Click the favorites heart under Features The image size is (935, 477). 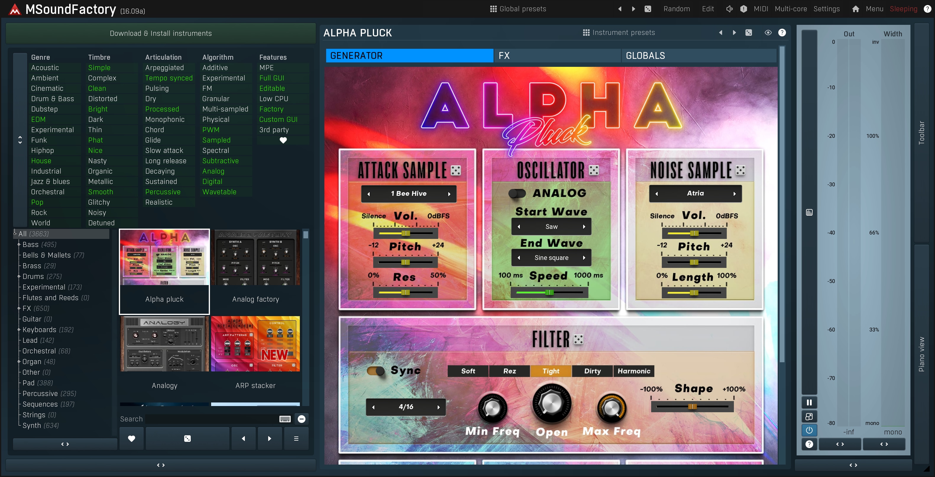click(x=283, y=140)
